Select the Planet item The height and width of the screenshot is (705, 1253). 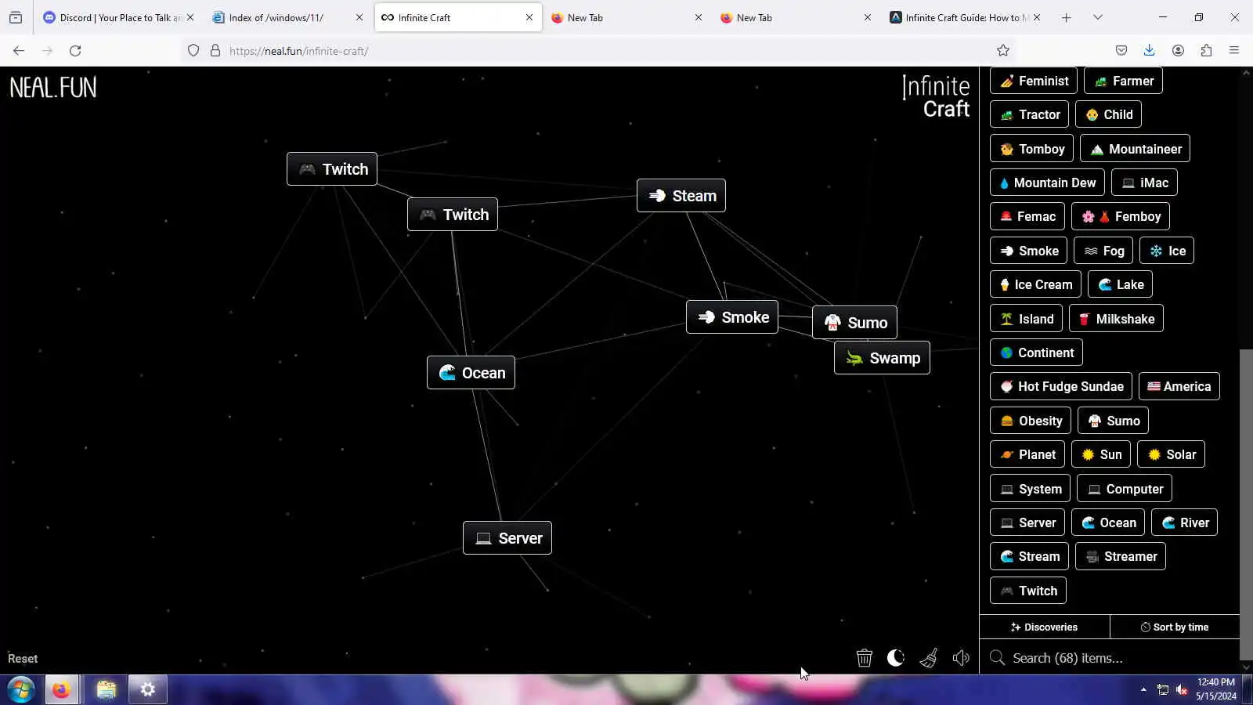coord(1027,454)
